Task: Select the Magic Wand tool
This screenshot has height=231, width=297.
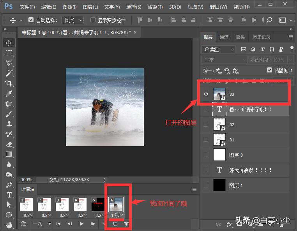Action: [x=9, y=73]
